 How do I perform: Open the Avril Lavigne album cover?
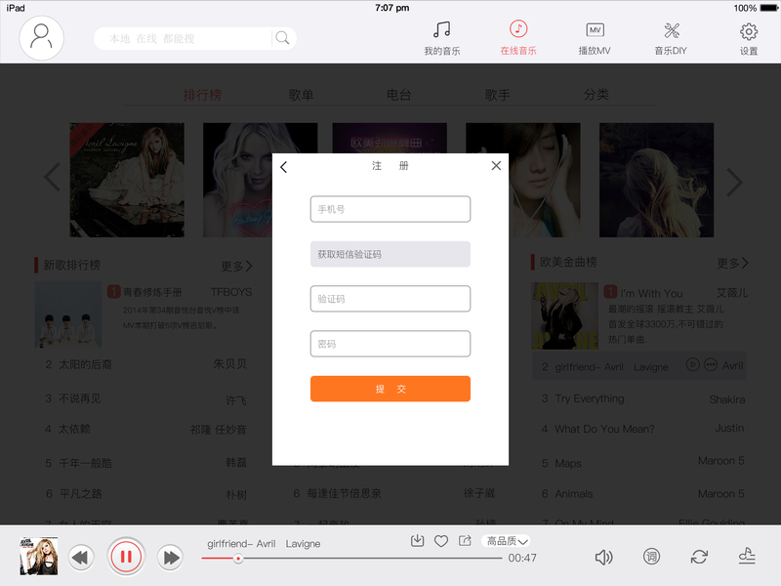pos(127,180)
